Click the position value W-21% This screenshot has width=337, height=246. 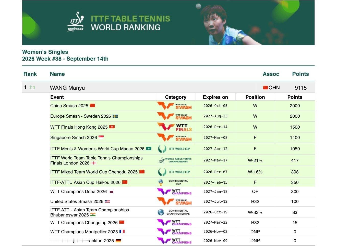click(x=255, y=160)
